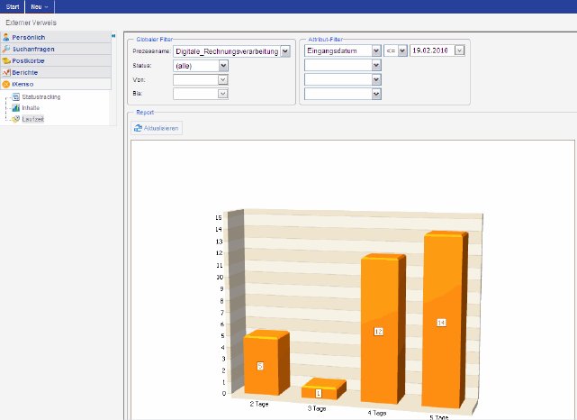The image size is (577, 420).
Task: Open the Prozessname dropdown
Action: pos(285,51)
